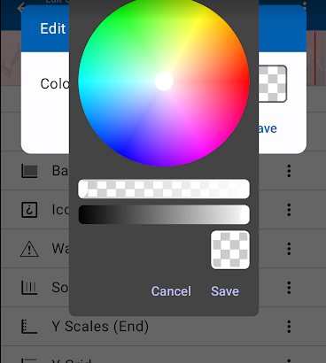
Task: Adjust the transparency alpha slider
Action: 164,189
